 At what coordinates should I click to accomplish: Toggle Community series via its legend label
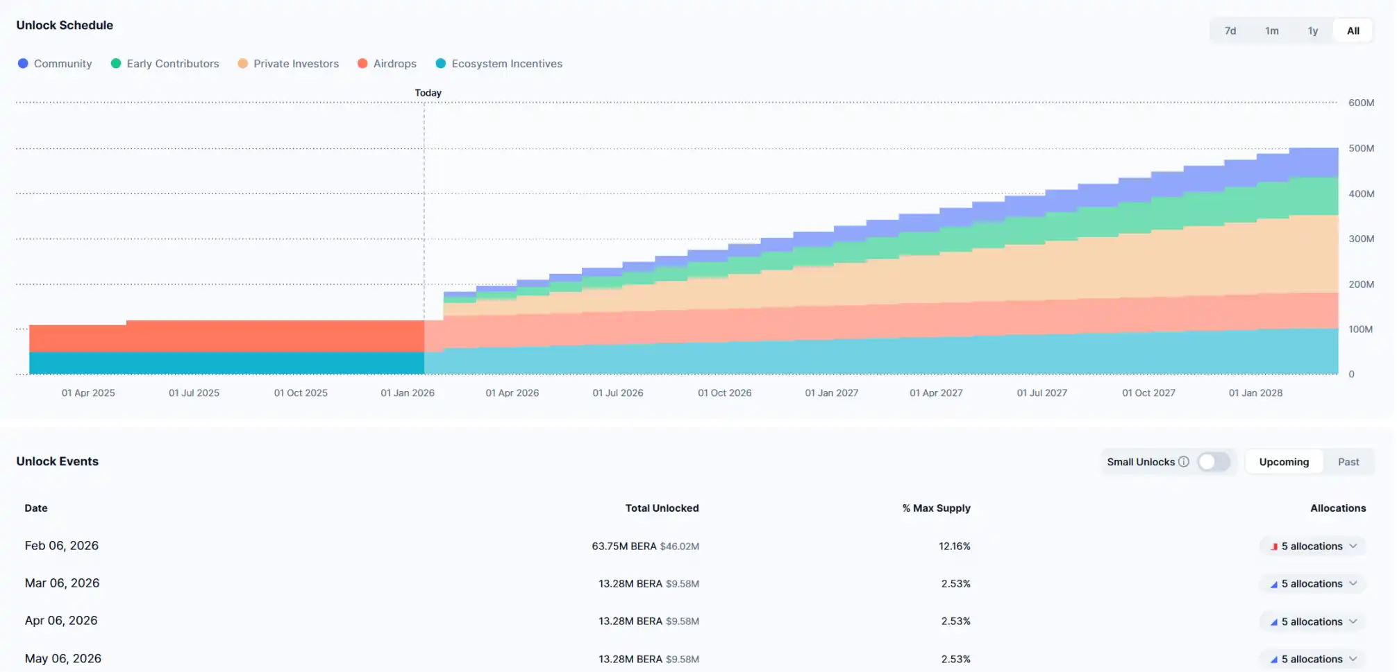[62, 64]
